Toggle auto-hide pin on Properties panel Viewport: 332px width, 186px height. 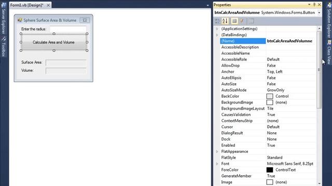click(314, 5)
